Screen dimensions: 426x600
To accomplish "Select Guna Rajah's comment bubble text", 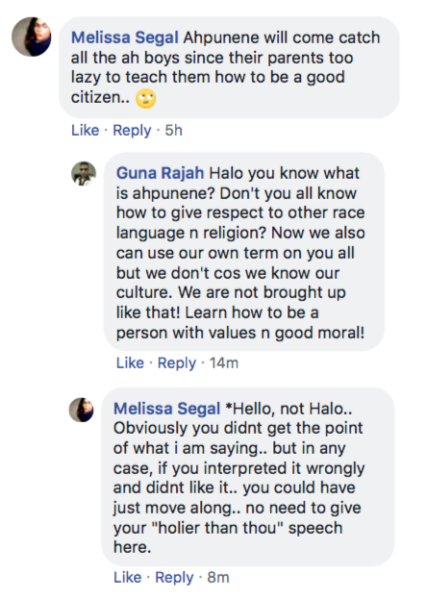I will pyautogui.click(x=244, y=251).
